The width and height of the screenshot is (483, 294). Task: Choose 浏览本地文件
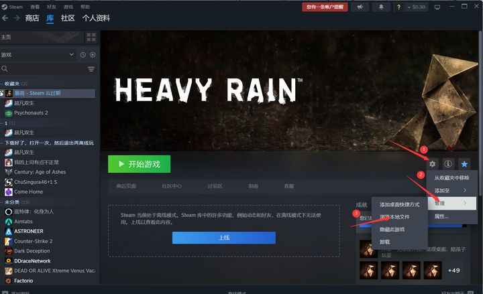pyautogui.click(x=400, y=217)
